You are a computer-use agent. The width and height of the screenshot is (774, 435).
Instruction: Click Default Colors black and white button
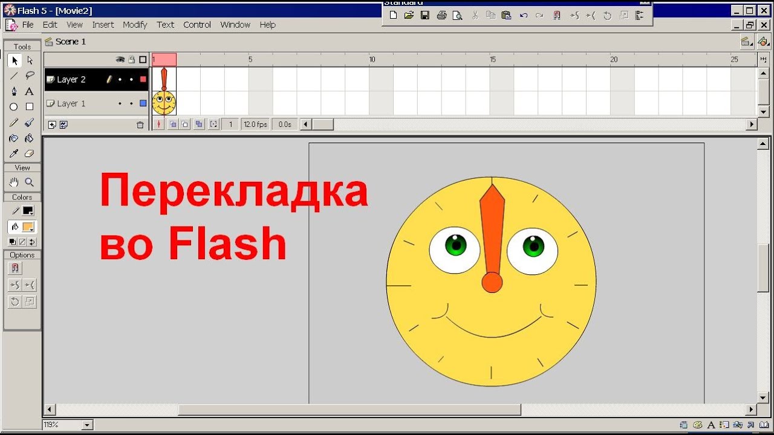click(13, 242)
